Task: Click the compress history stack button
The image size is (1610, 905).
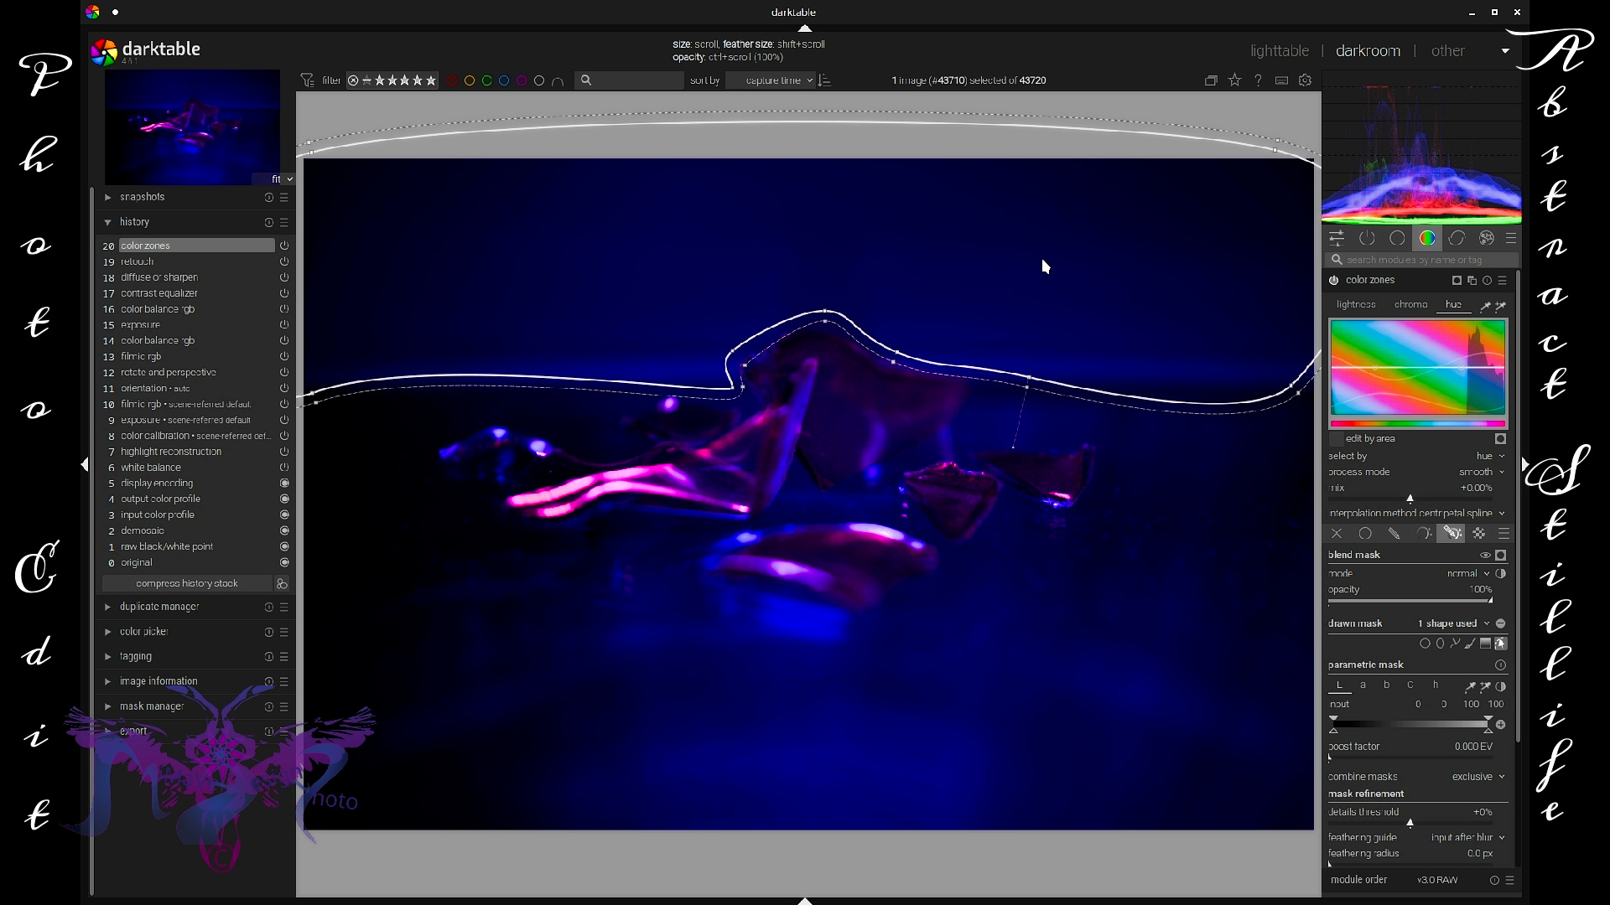Action: tap(187, 584)
